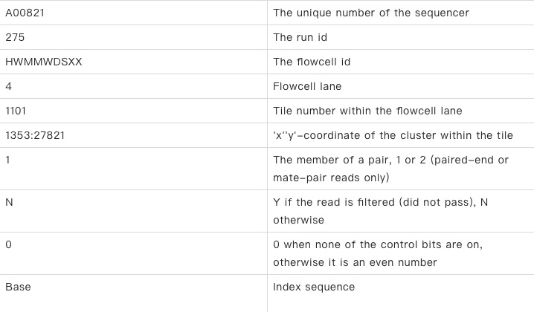Click the run id value 275
Image resolution: width=534 pixels, height=312 pixels.
15,37
